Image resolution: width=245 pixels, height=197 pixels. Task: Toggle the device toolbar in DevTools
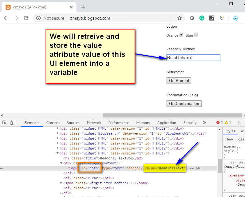[13, 122]
